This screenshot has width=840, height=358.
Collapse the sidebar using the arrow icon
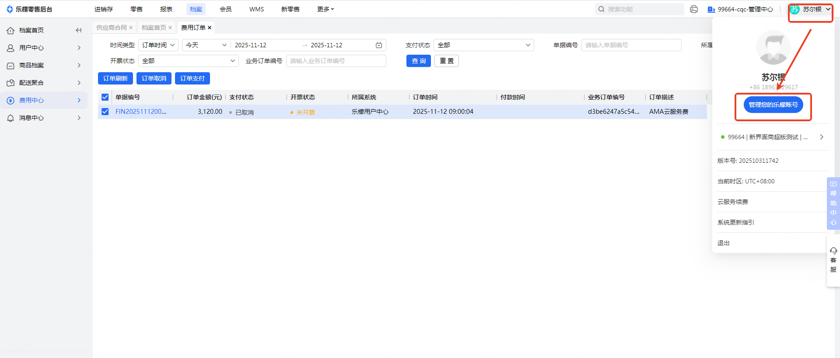pos(79,30)
